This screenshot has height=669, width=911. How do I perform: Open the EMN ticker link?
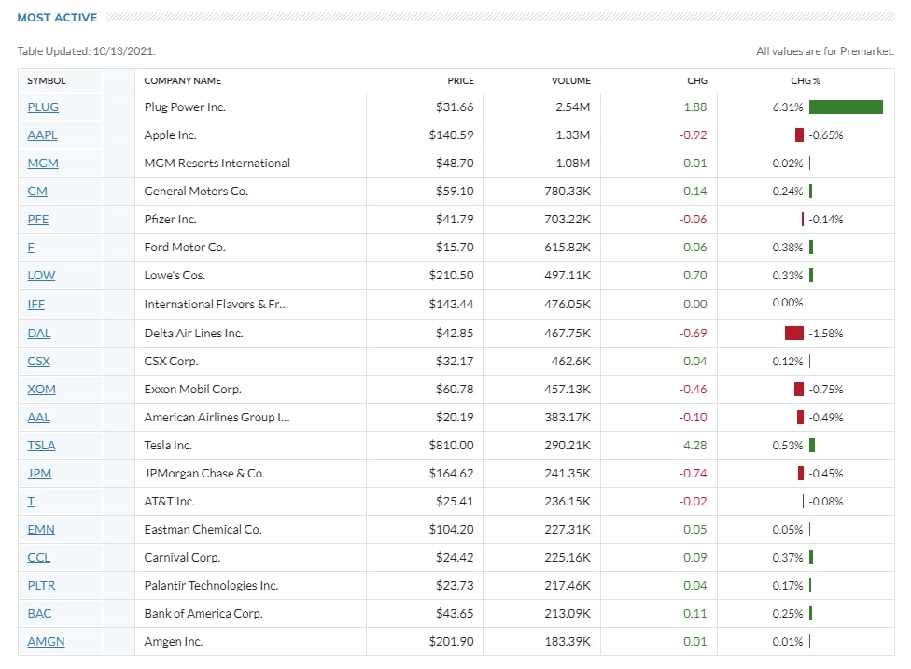[41, 530]
